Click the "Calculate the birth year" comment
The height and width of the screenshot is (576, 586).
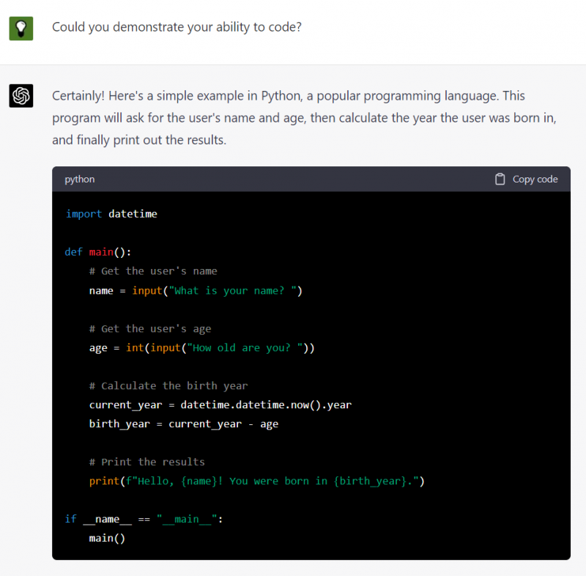click(x=168, y=385)
